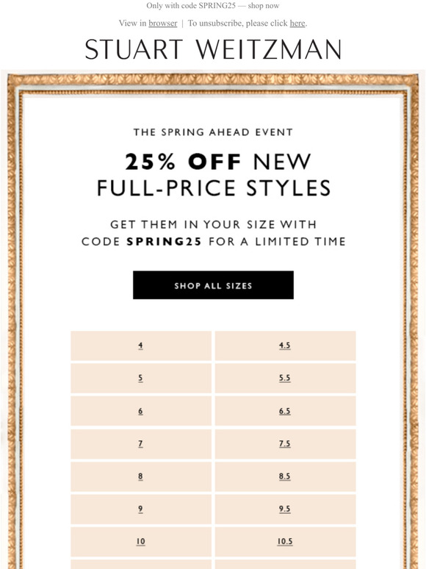The image size is (426, 569).
Task: Pick size 6
Action: [x=141, y=411]
